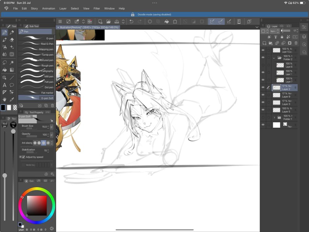This screenshot has width=309, height=232.
Task: Select the Liquify grid tool
Action: (12, 54)
